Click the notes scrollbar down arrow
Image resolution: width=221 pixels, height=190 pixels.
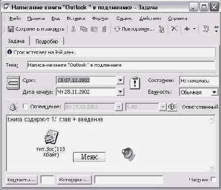tap(212, 168)
